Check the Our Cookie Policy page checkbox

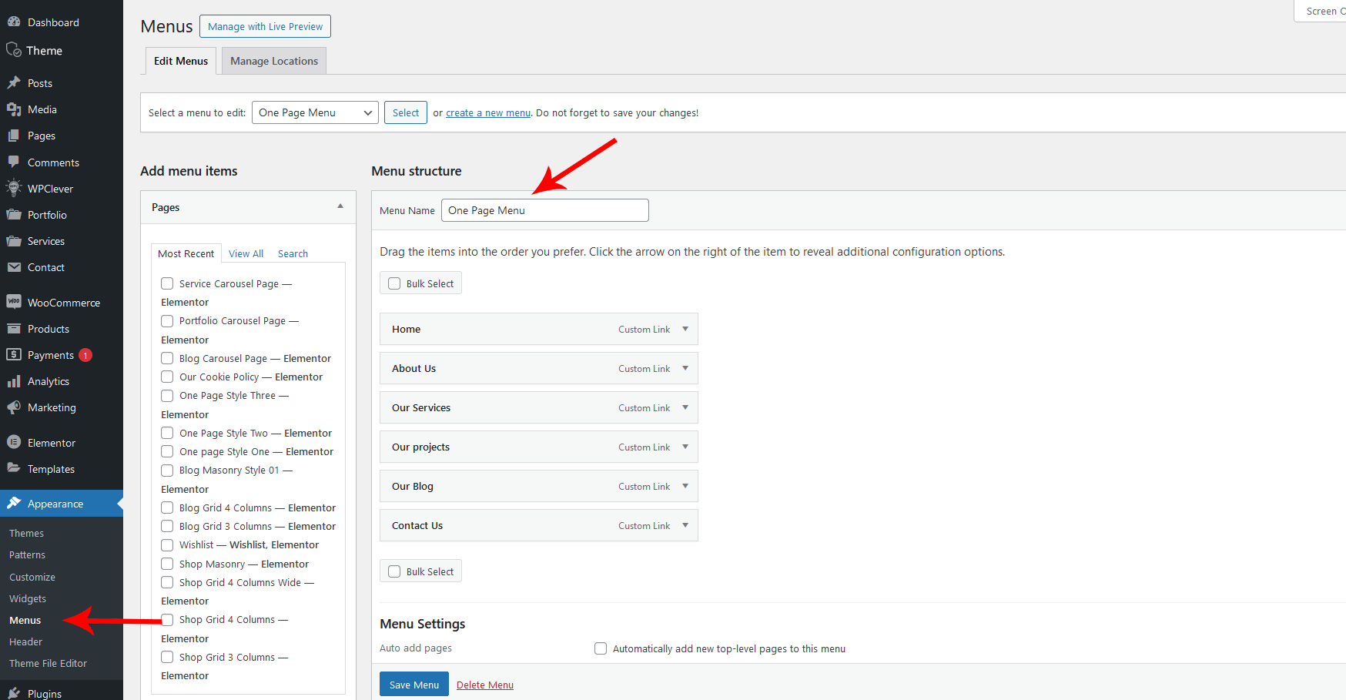click(167, 377)
